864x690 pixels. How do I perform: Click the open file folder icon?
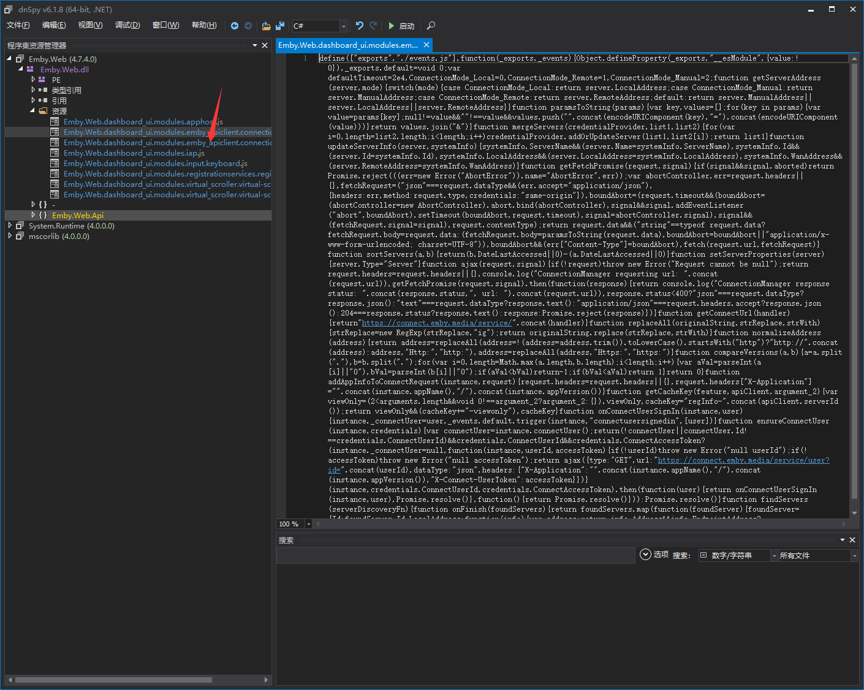[x=266, y=26]
